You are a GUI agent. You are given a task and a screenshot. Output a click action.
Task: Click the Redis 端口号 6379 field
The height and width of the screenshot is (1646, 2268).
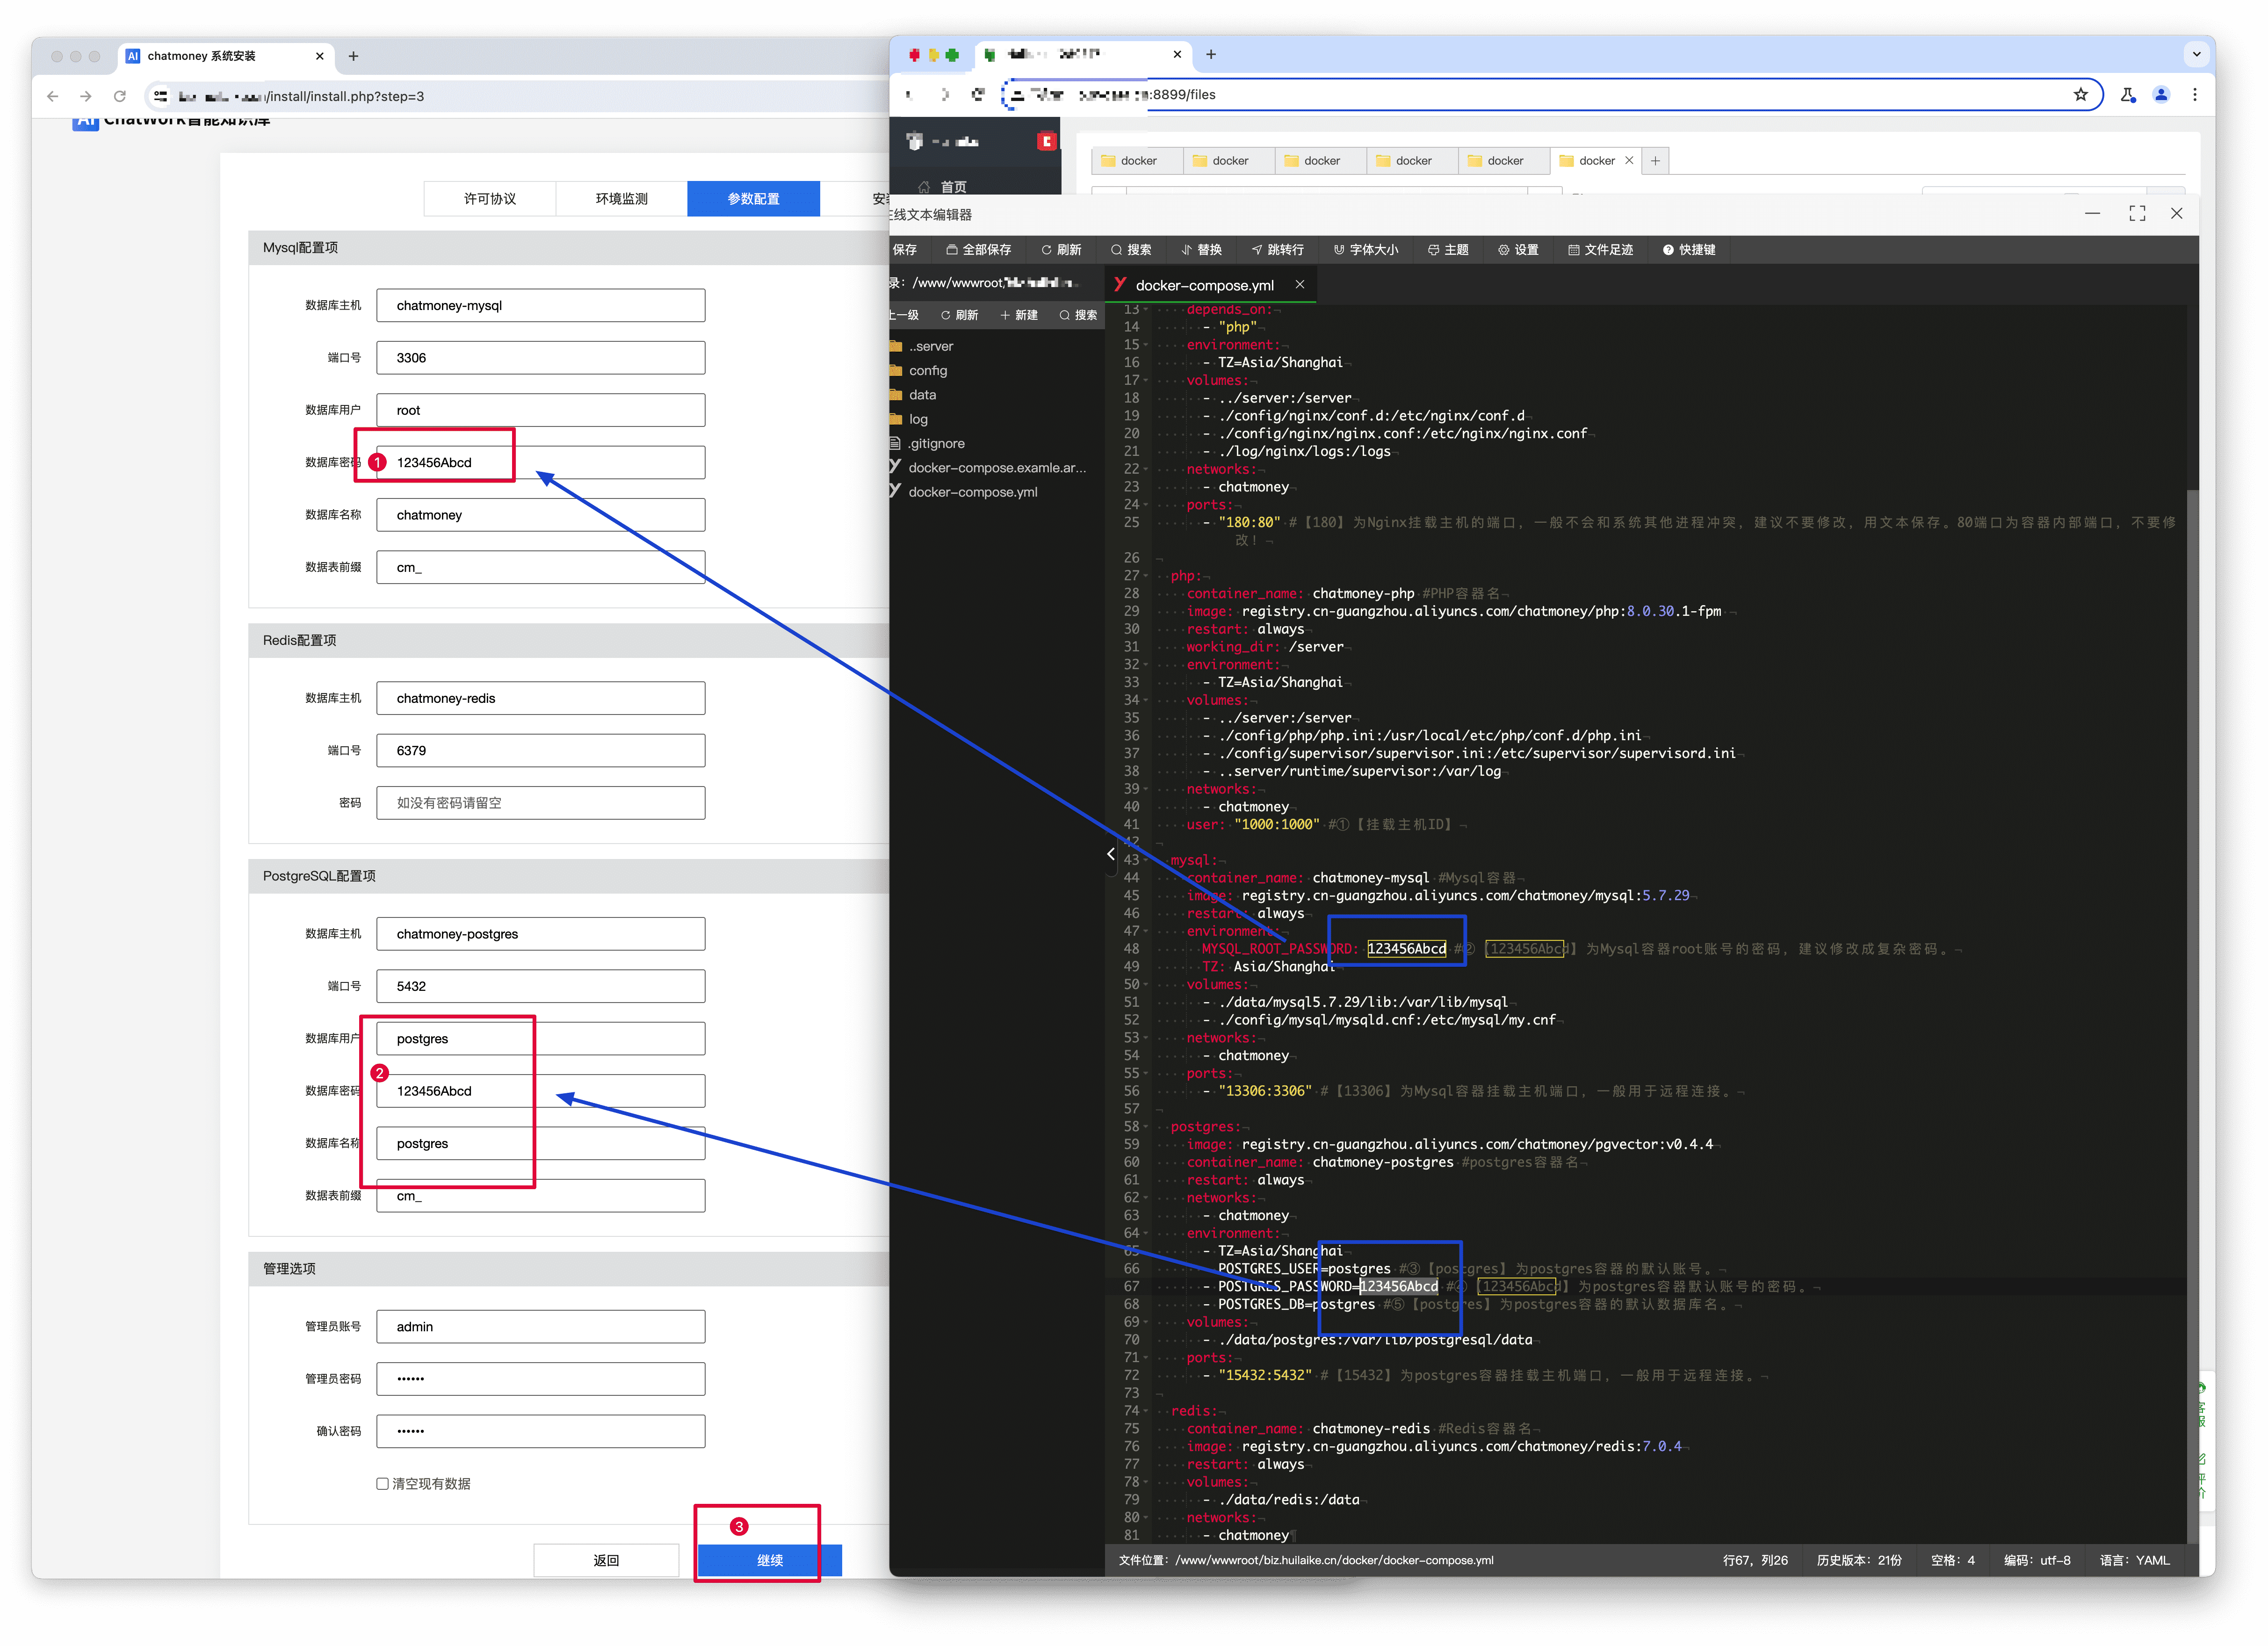540,751
